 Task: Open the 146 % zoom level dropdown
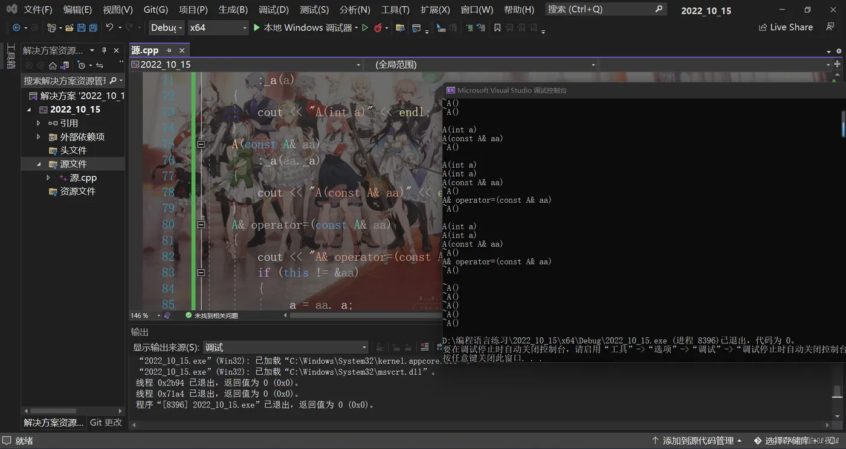[x=146, y=316]
